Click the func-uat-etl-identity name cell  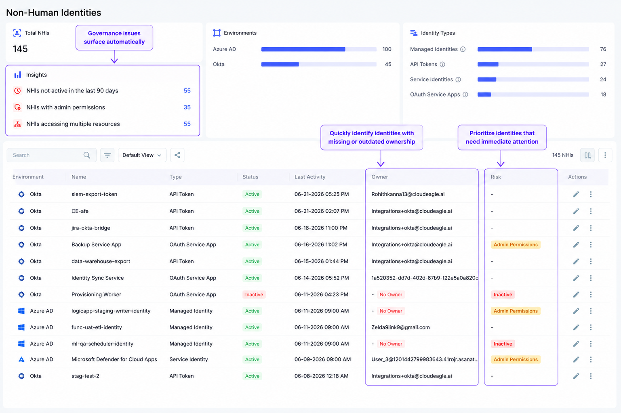point(97,327)
